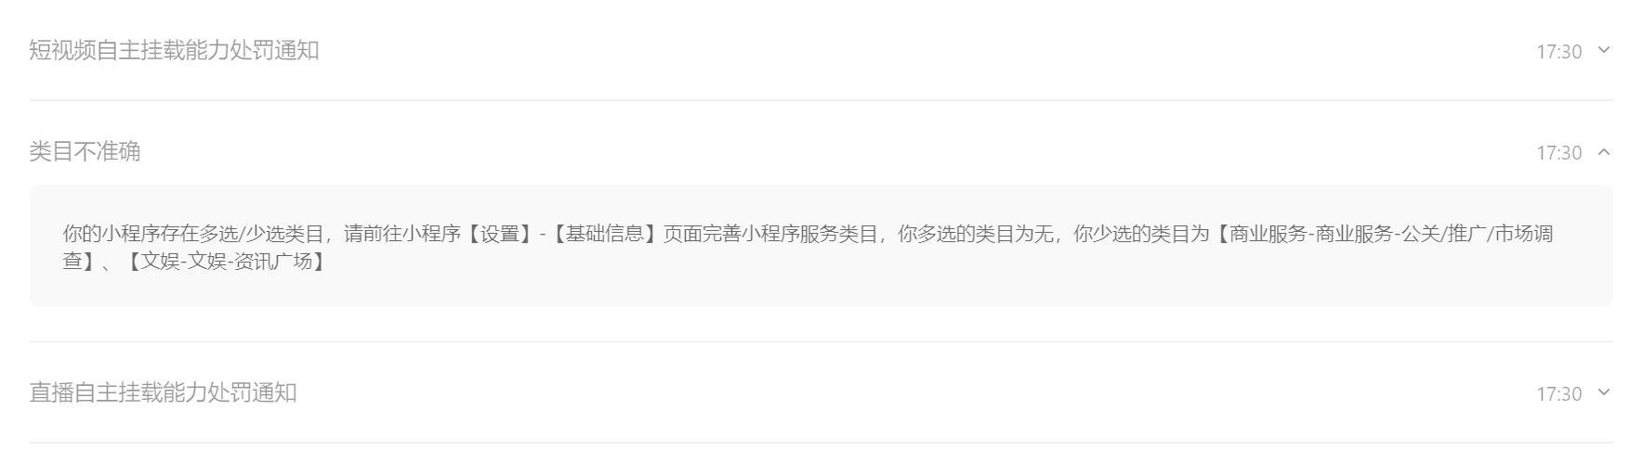Viewport: 1630px width, 449px height.
Task: Click the 【文娱-文娱-资讯广场】 category text
Action: (227, 262)
